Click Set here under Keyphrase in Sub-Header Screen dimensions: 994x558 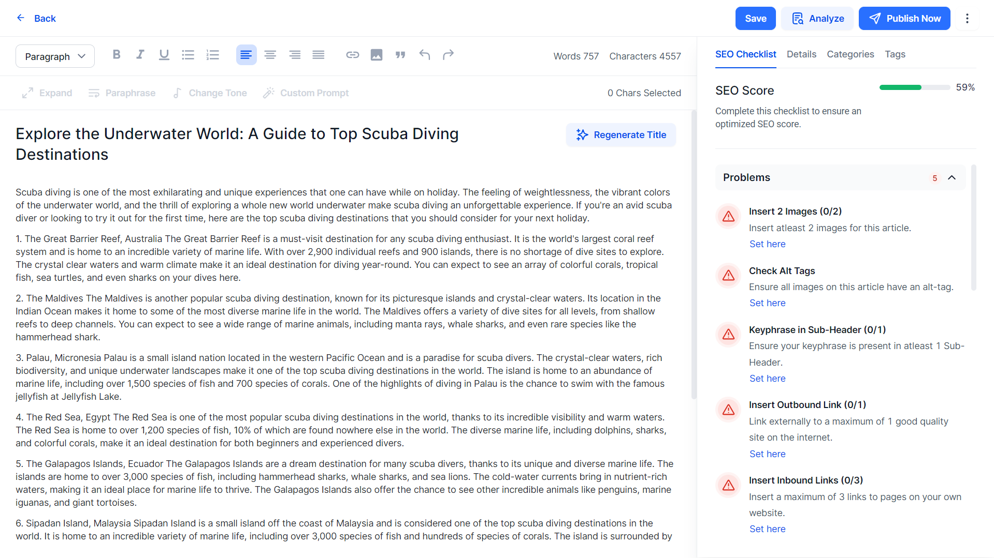click(x=767, y=379)
